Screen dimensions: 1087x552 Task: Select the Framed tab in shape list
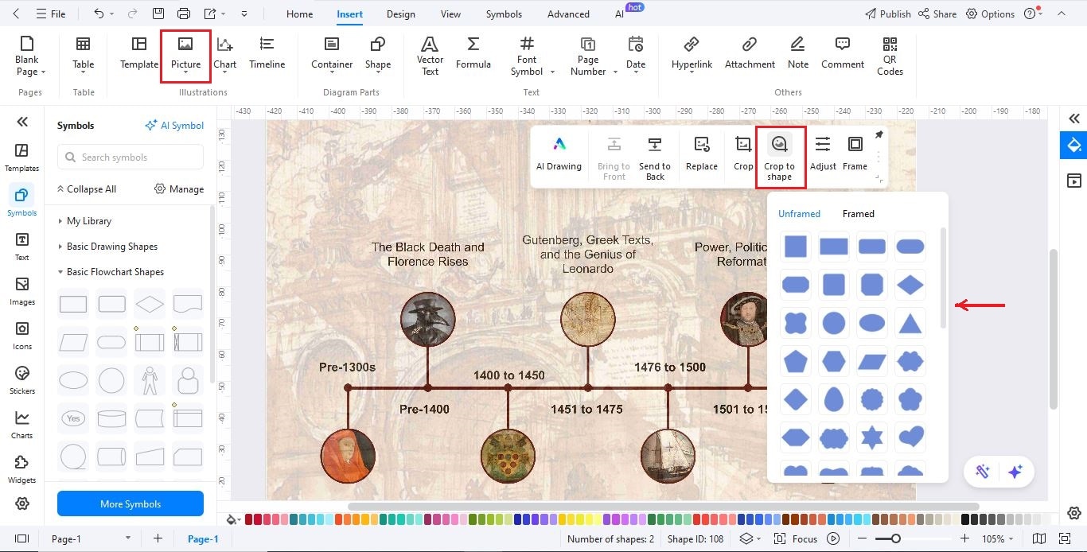coord(858,214)
